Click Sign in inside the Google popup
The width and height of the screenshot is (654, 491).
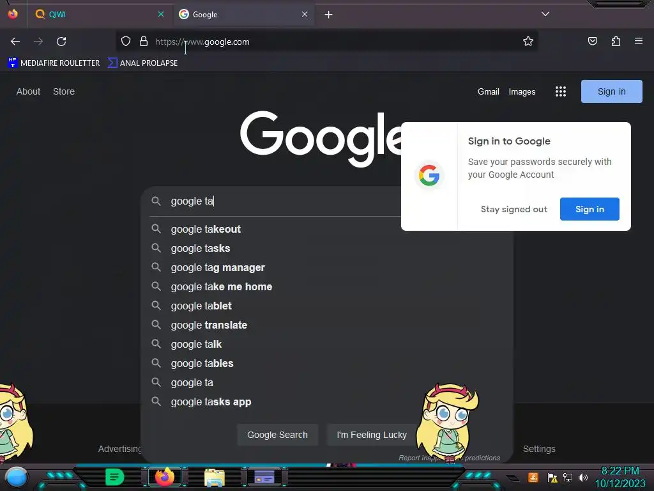pos(589,209)
